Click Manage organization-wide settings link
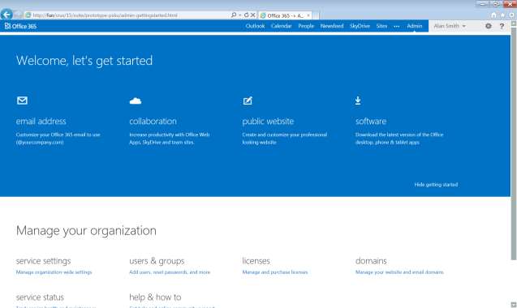Screen dimensions: 517x308 point(54,272)
